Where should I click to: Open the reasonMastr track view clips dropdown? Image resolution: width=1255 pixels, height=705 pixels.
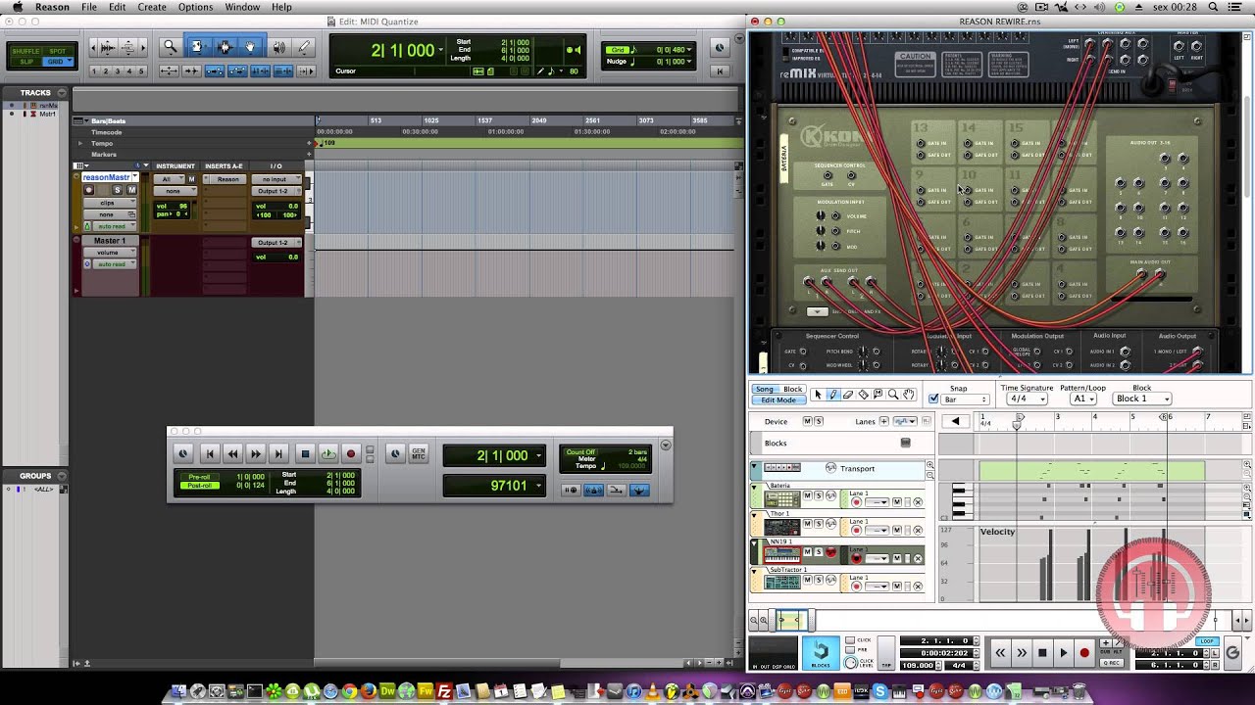(112, 203)
